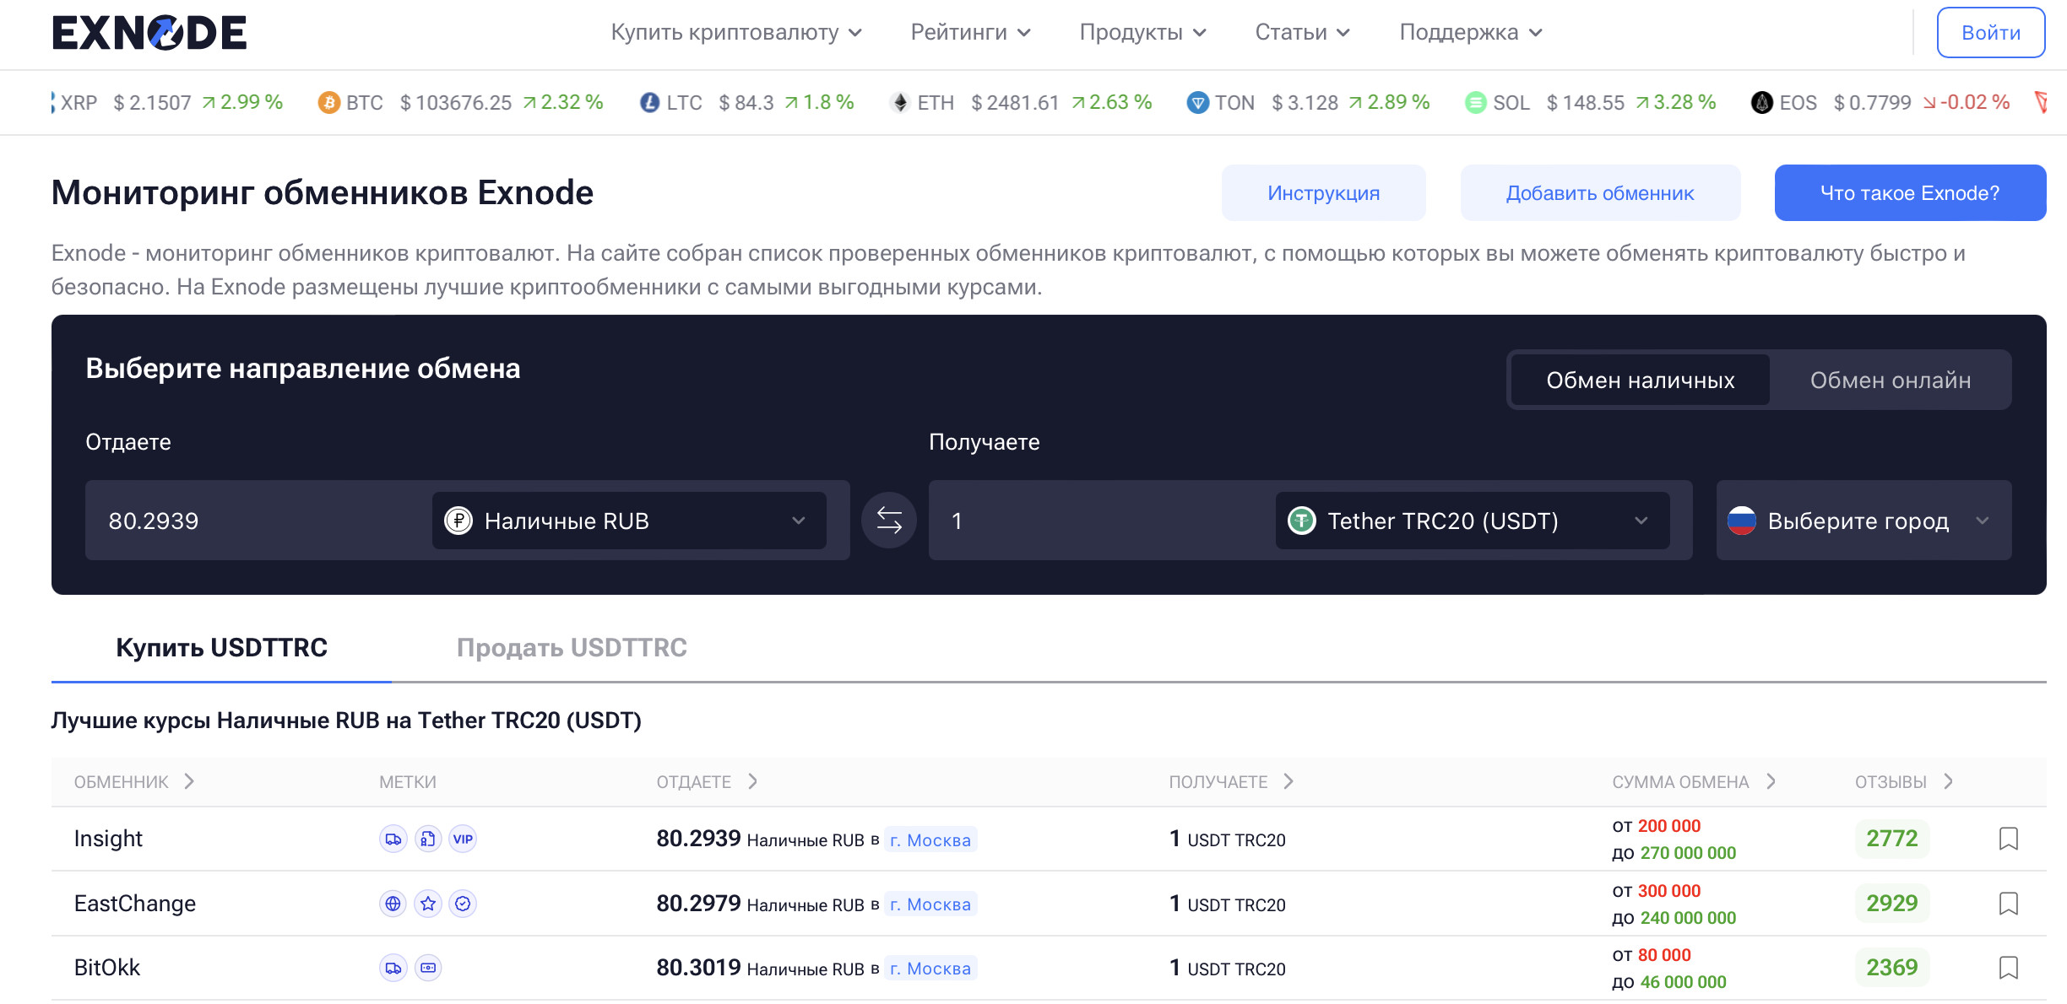This screenshot has height=1004, width=2067.
Task: Open the Рейтинги menu
Action: point(970,33)
